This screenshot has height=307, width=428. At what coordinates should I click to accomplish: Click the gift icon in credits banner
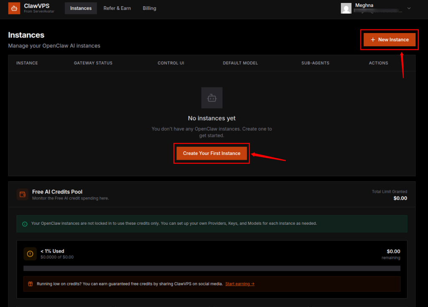pos(30,284)
